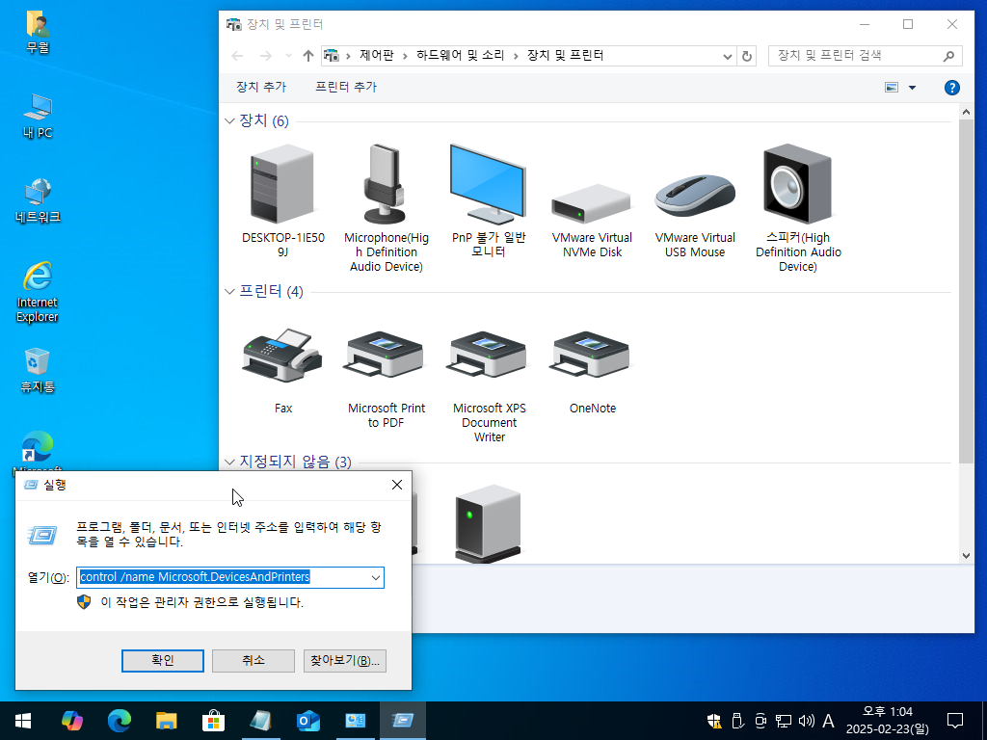
Task: Click 프린터 추가 in the command bar
Action: [x=346, y=88]
